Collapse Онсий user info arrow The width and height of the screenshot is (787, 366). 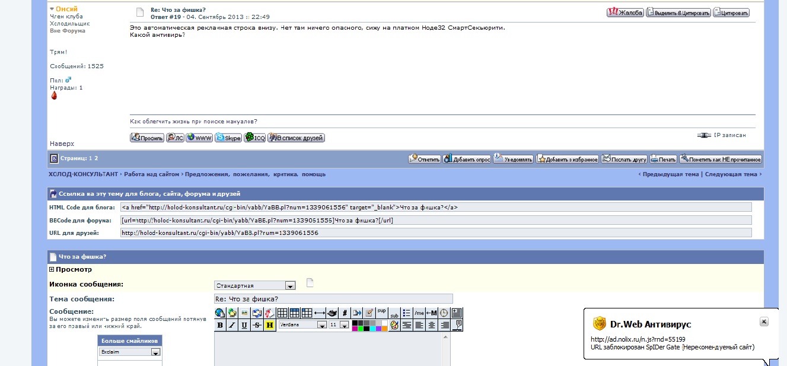coord(52,9)
